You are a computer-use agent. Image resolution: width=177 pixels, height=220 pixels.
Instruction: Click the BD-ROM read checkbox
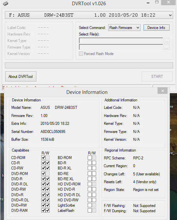90,157
